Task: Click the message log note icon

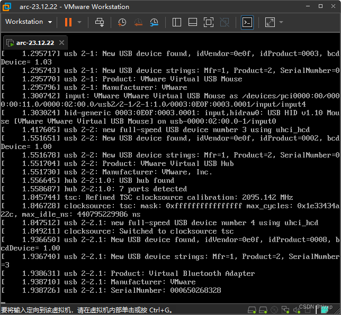Action: 324,310
